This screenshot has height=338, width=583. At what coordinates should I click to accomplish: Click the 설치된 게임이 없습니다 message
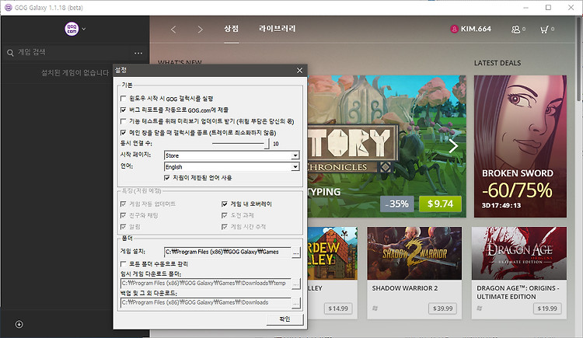(x=75, y=72)
